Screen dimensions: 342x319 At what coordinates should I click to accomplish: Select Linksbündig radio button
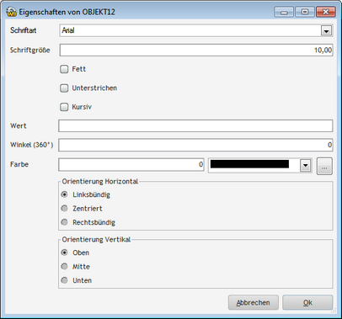(64, 194)
